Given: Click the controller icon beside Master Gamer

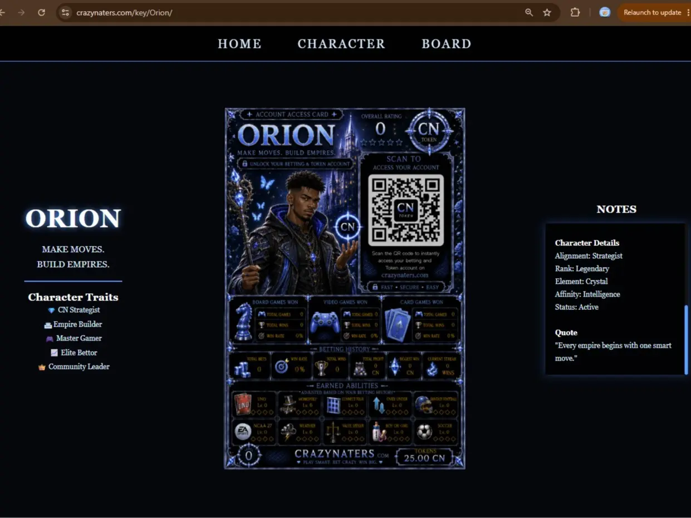Looking at the screenshot, I should (50, 339).
